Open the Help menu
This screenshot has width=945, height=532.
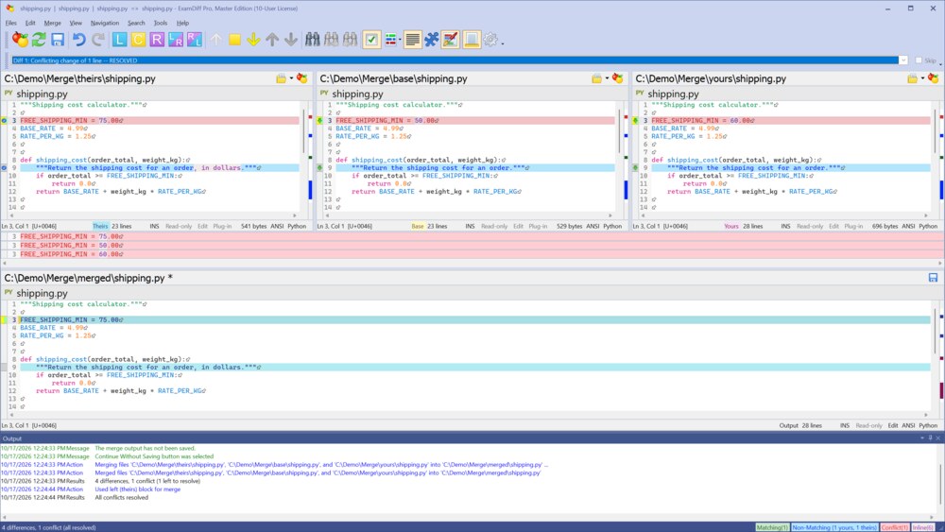182,23
